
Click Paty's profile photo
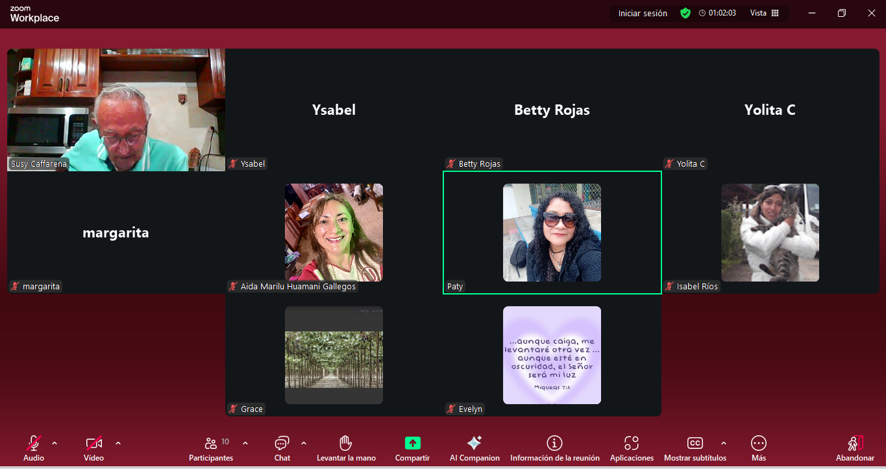coord(552,232)
